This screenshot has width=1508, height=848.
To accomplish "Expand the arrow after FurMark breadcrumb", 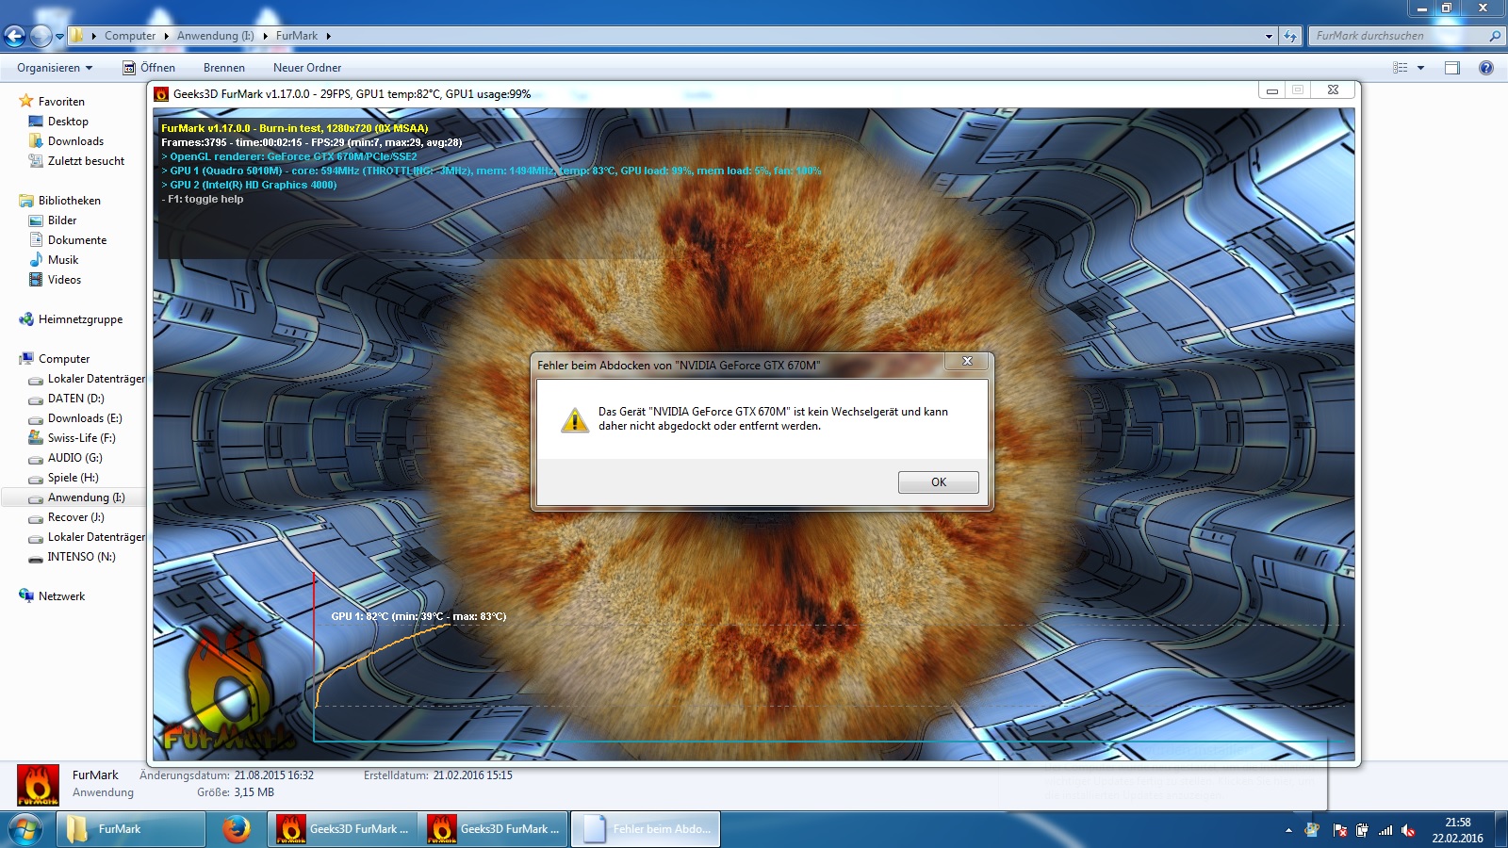I will point(329,36).
